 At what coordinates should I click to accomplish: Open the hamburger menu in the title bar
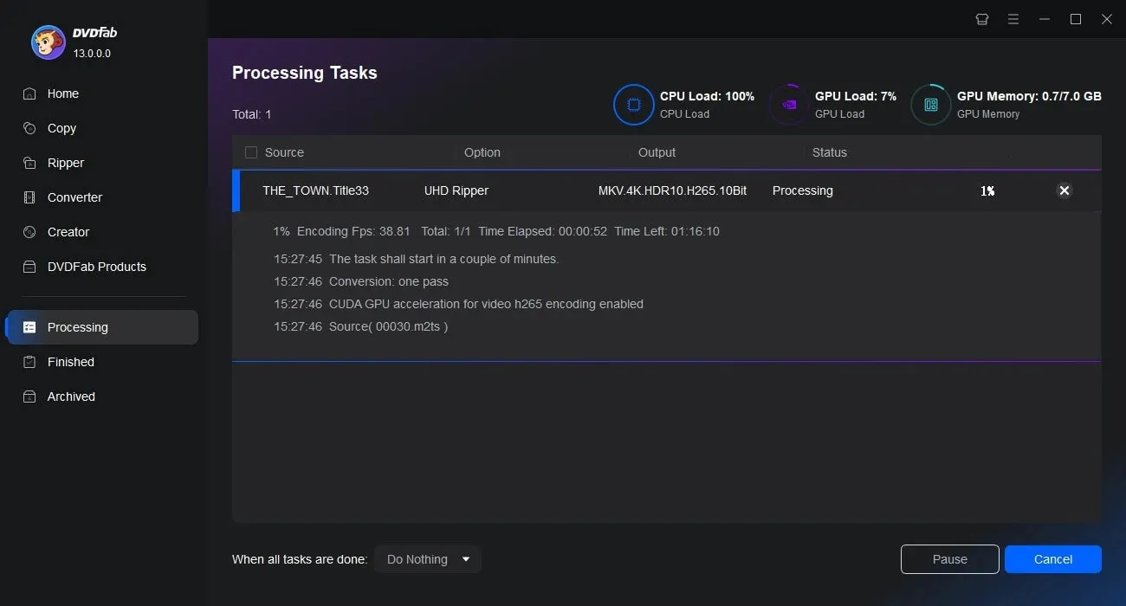click(1013, 18)
